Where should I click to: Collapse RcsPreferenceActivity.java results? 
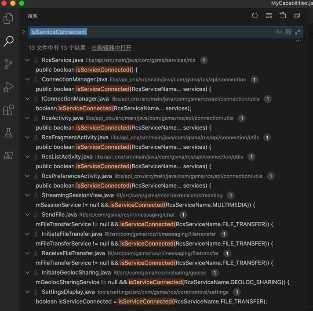(x=27, y=176)
